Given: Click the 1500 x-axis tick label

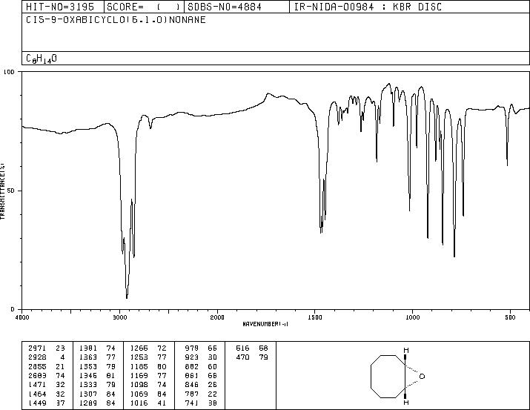Looking at the screenshot, I should point(315,317).
